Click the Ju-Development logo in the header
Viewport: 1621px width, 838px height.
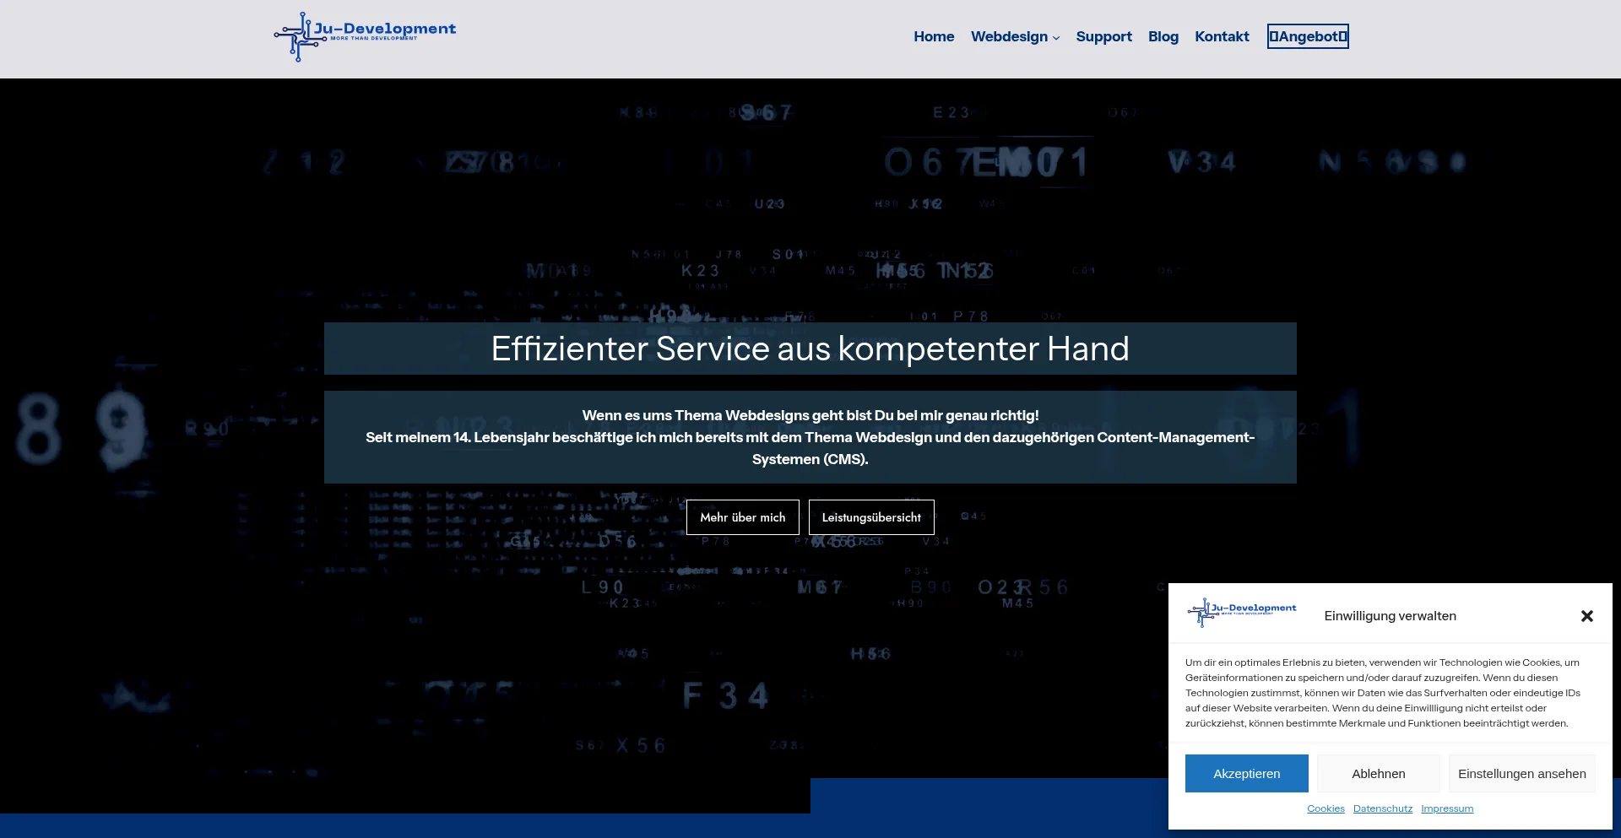[x=365, y=36]
